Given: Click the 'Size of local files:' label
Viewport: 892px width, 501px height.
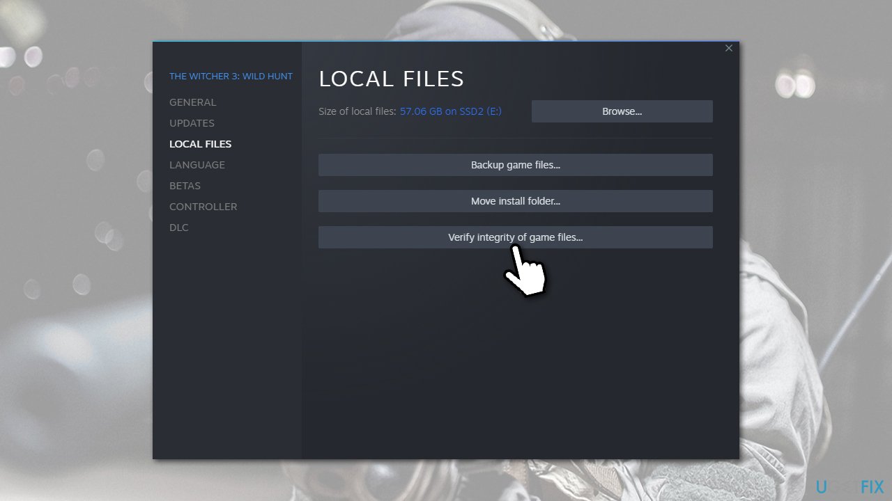Looking at the screenshot, I should click(x=357, y=111).
